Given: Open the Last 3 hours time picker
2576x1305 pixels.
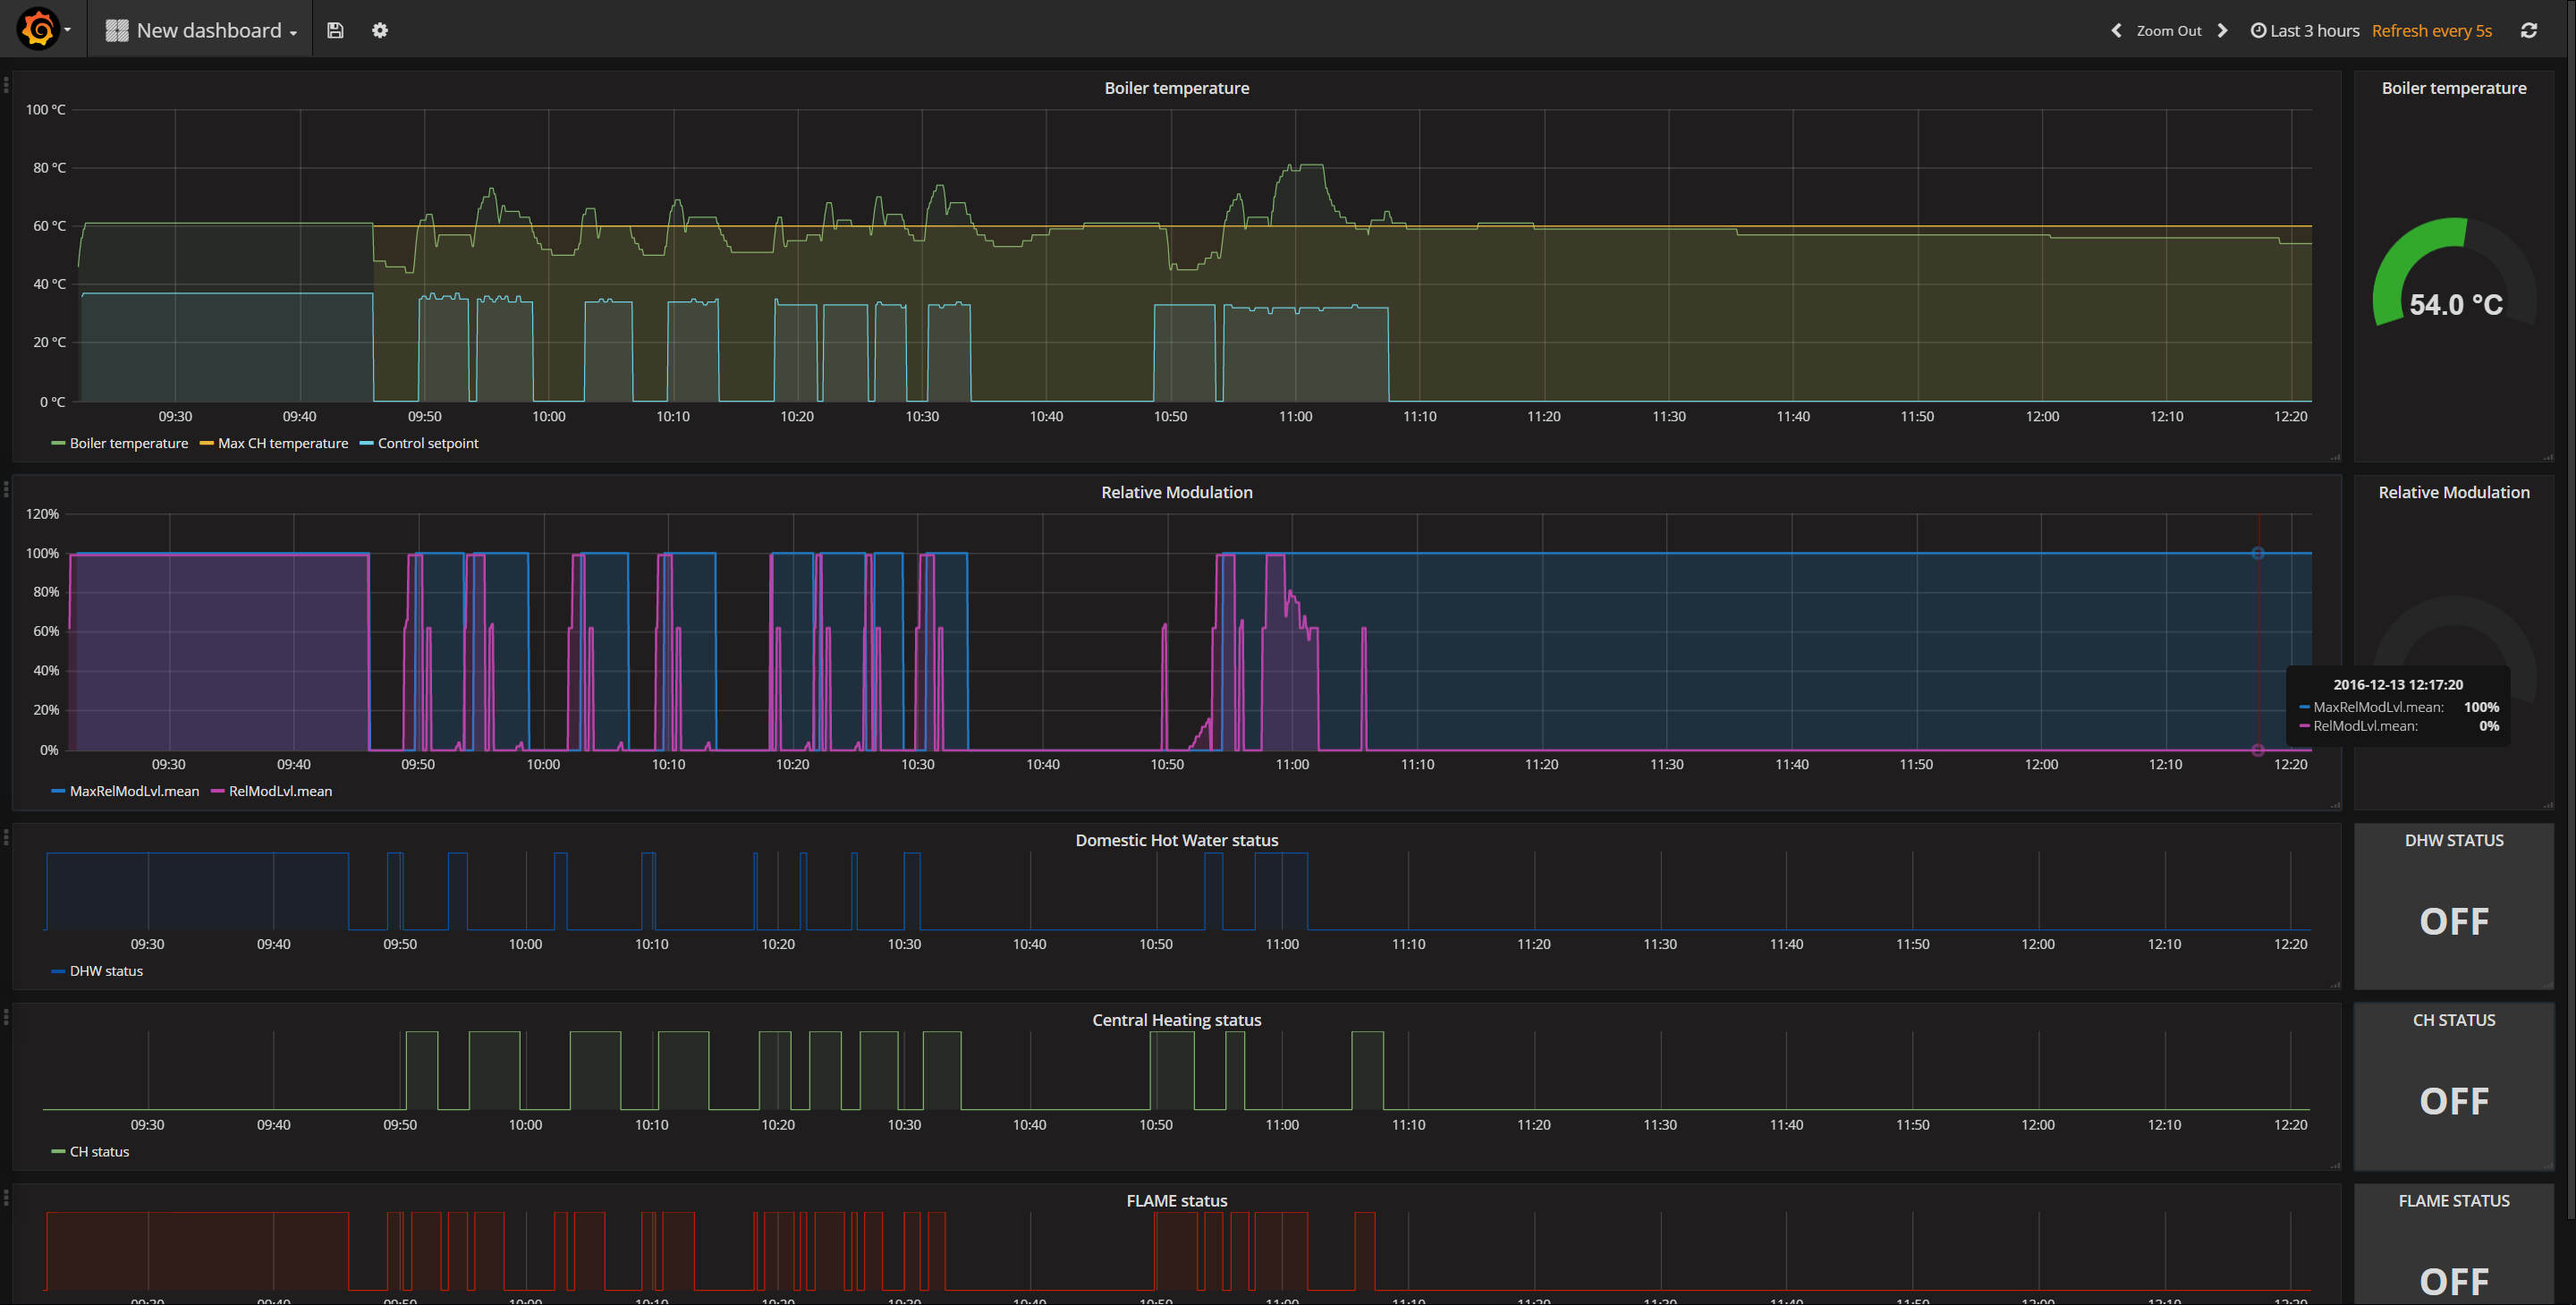Looking at the screenshot, I should coord(2305,30).
